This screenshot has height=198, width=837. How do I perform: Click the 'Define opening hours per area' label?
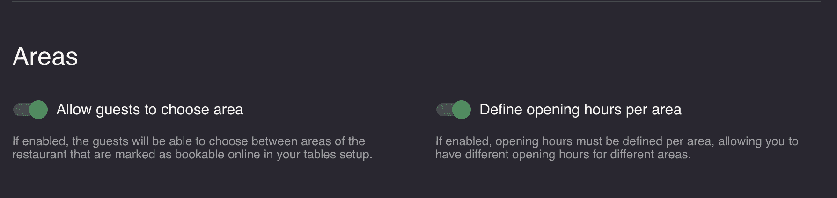point(580,110)
